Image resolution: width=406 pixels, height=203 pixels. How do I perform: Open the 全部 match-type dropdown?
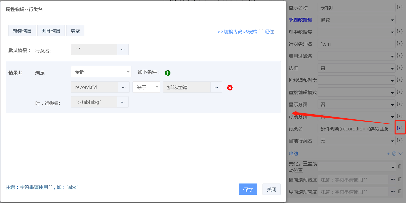tap(101, 72)
